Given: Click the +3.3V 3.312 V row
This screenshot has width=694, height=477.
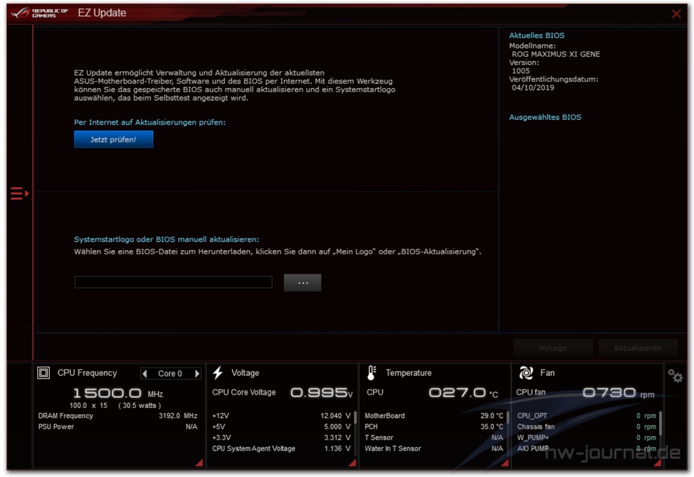Looking at the screenshot, I should (282, 438).
